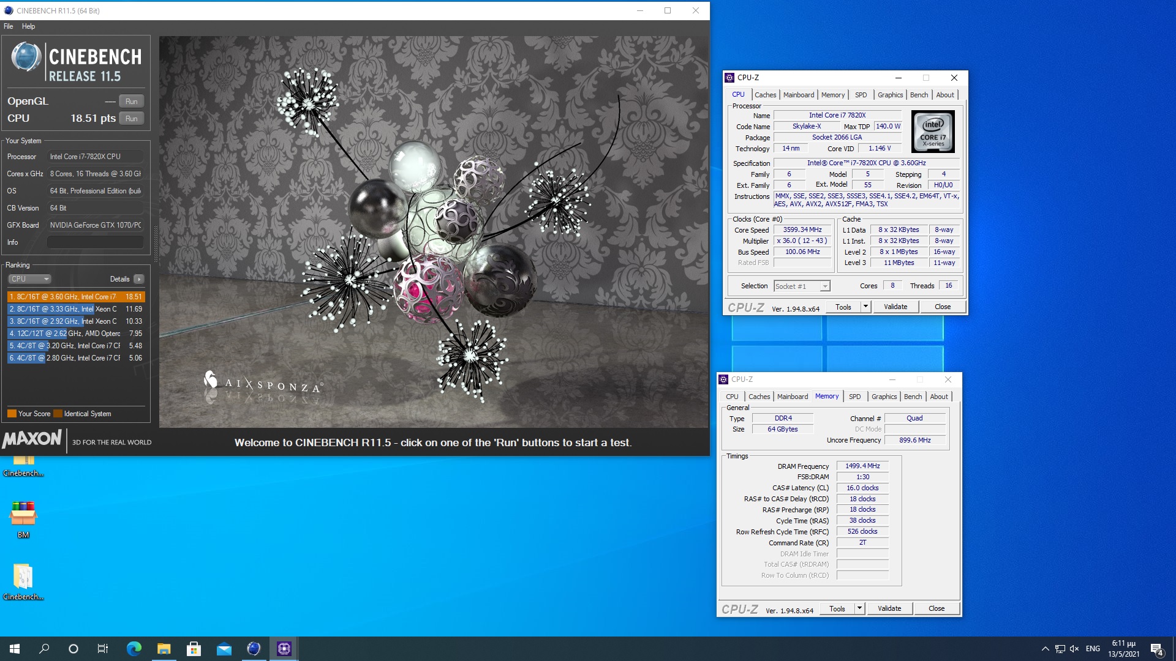
Task: Open Mail app from taskbar
Action: coord(224,649)
